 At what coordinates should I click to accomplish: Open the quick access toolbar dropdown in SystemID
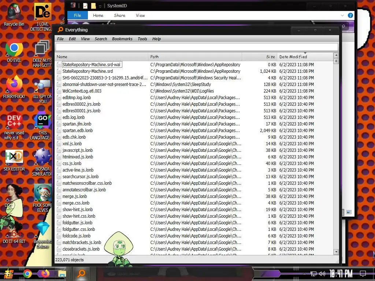coord(100,6)
